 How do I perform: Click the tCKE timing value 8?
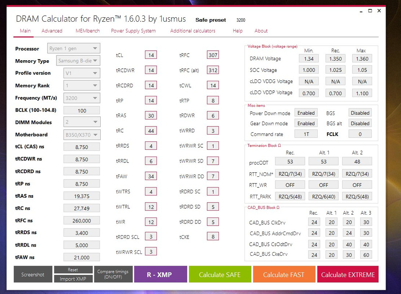tap(213, 237)
